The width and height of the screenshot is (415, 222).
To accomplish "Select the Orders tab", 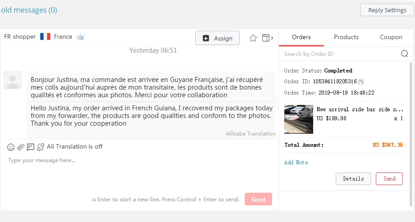I will tap(301, 37).
